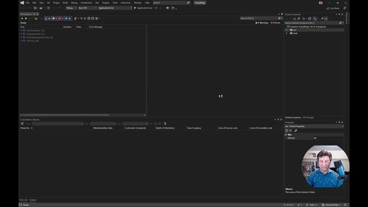Click the Categorized icon in Properties
Image resolution: width=368 pixels, height=207 pixels.
286,131
